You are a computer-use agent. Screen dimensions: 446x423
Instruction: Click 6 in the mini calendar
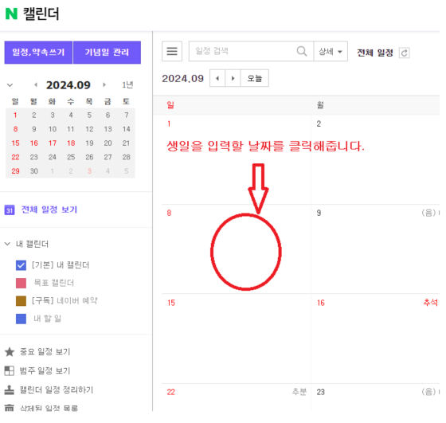[x=108, y=116]
